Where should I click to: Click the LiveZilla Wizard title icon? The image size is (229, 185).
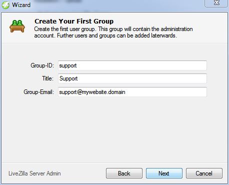5,5
